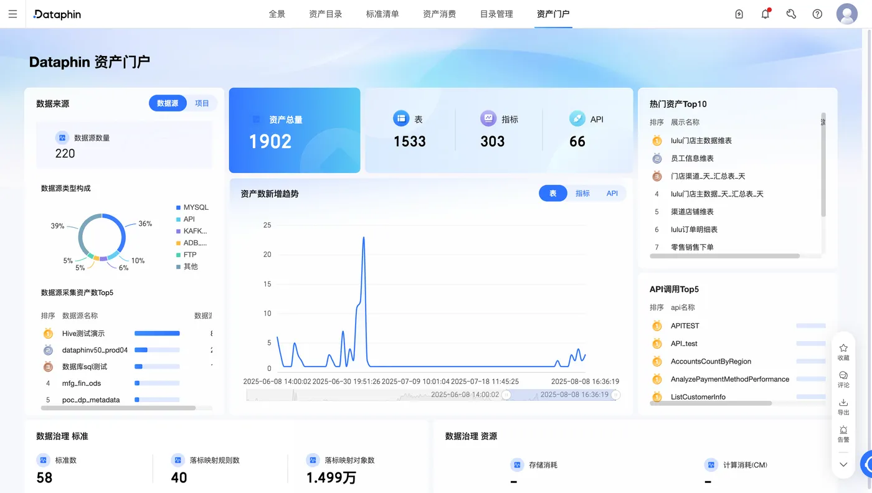Image resolution: width=872 pixels, height=493 pixels.
Task: Toggle FTP legend in donut chart
Action: (x=186, y=255)
